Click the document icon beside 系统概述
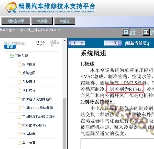 coord(19,82)
